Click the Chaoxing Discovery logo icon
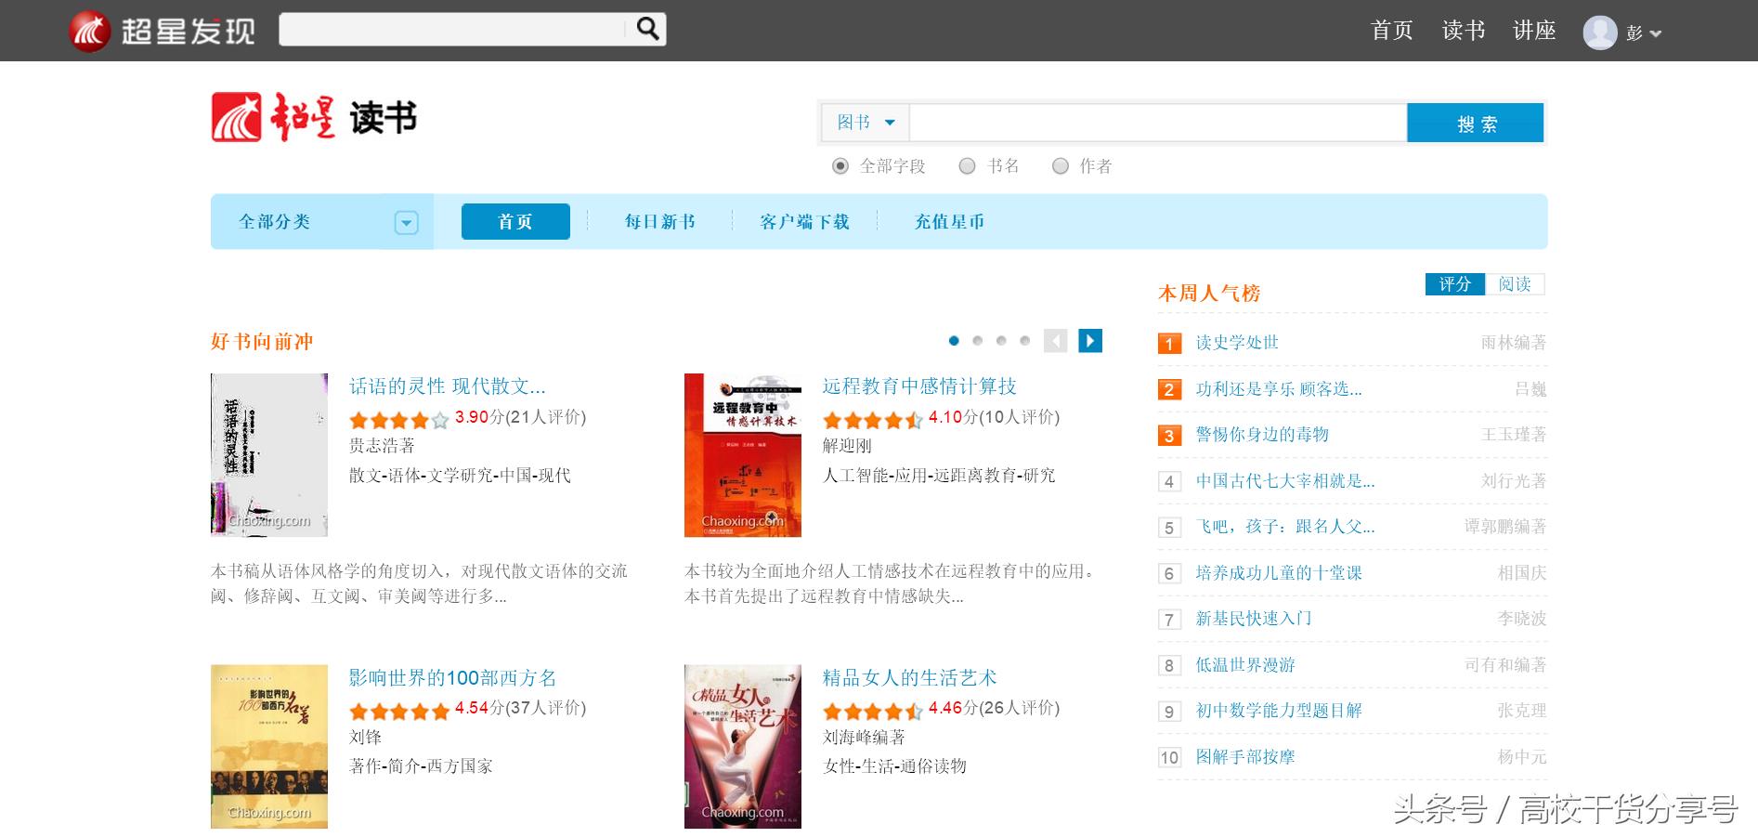The image size is (1758, 837). [90, 32]
